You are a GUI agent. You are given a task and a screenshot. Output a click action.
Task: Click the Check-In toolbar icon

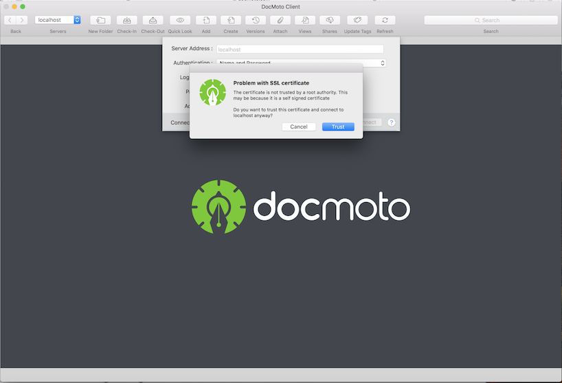(x=127, y=20)
